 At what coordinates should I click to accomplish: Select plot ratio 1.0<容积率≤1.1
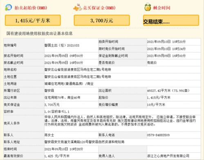point(57,112)
